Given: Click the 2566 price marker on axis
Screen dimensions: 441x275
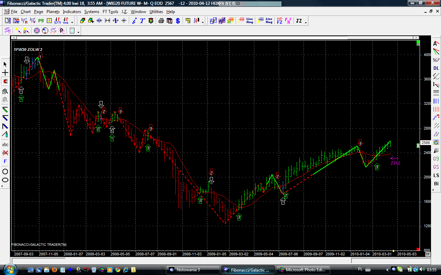Looking at the screenshot, I should [425, 143].
